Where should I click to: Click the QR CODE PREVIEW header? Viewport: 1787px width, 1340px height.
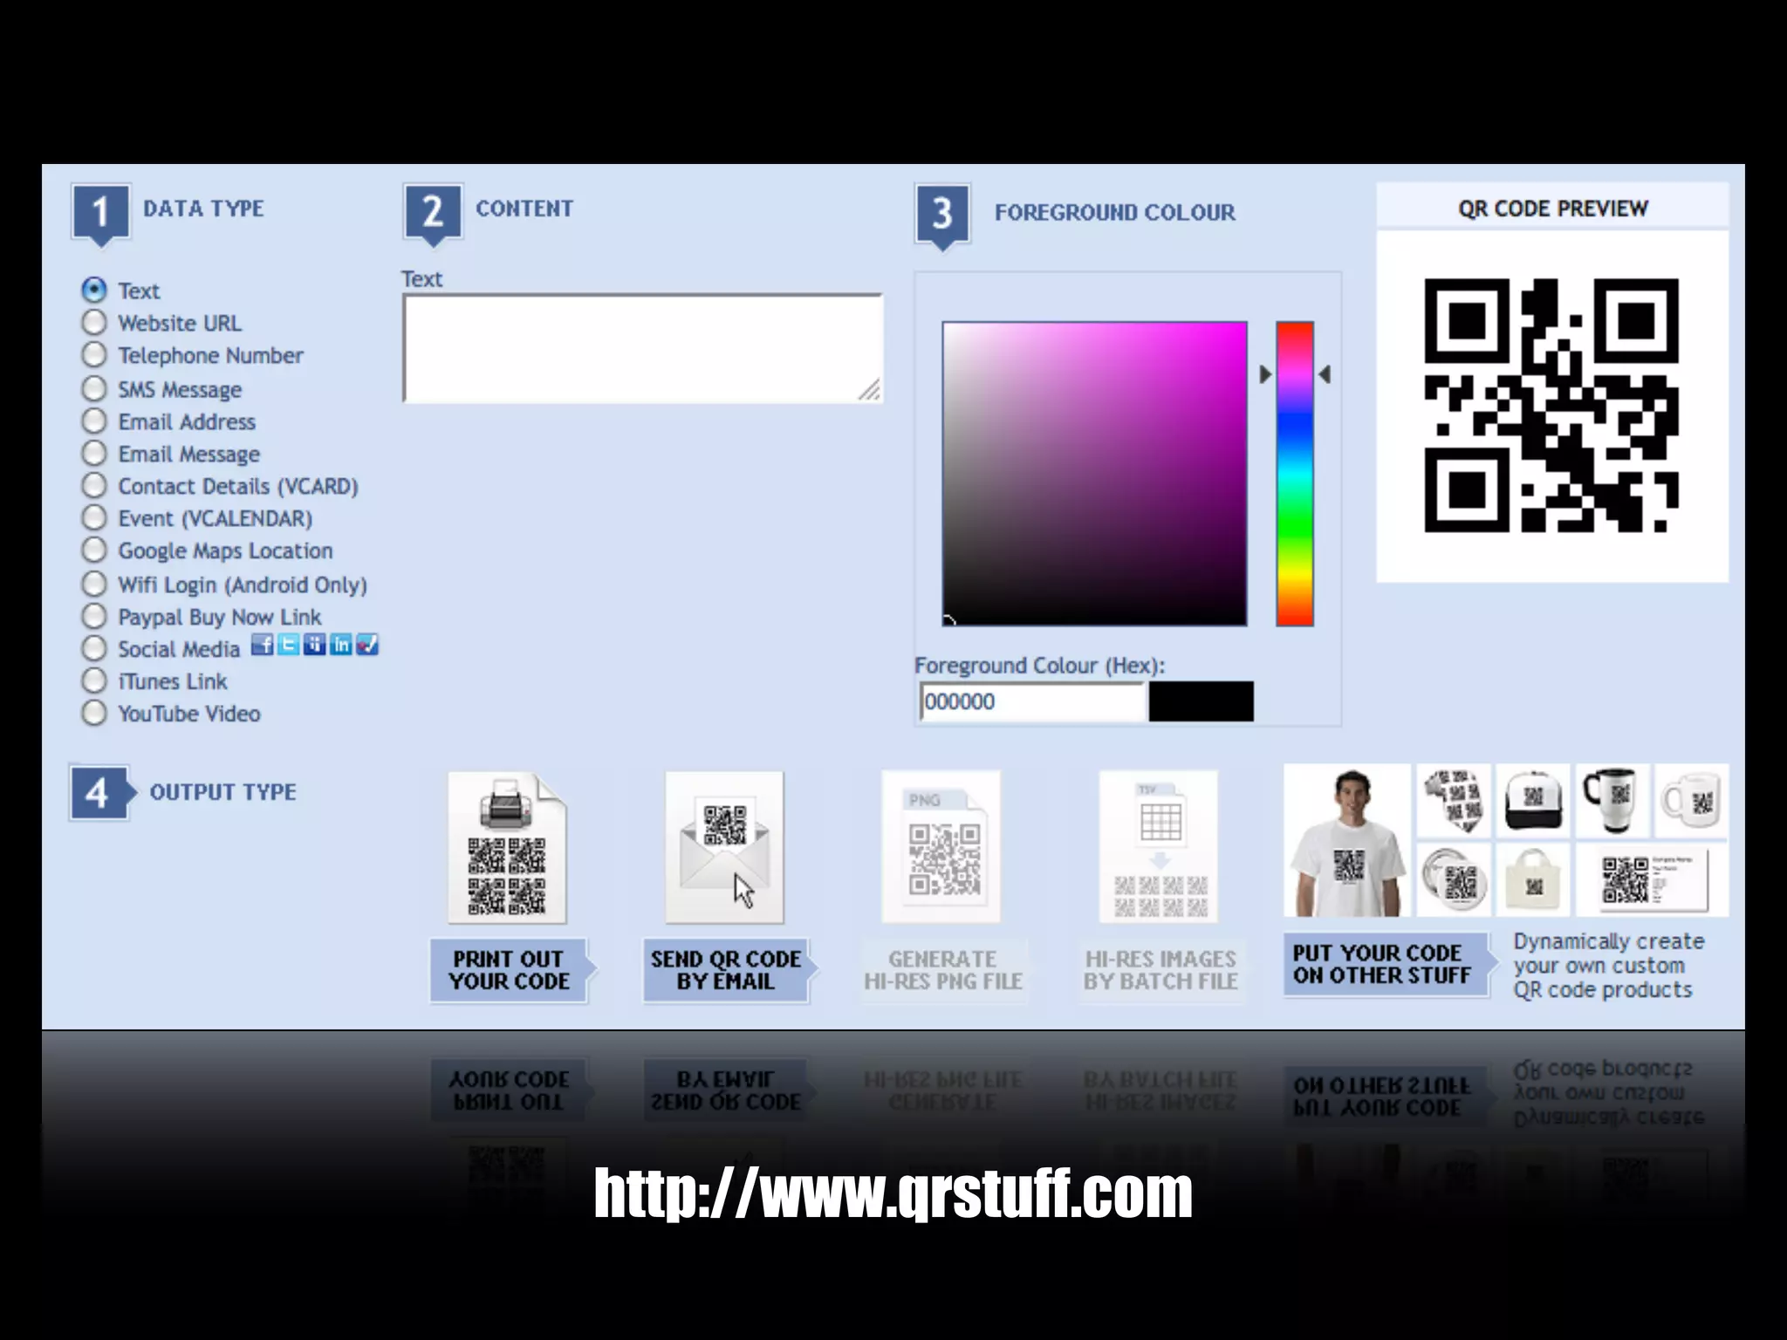pyautogui.click(x=1552, y=209)
